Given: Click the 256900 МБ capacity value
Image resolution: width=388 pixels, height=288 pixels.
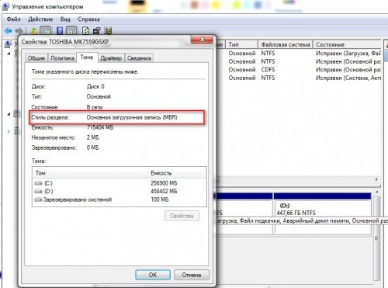Looking at the screenshot, I should coord(164,183).
